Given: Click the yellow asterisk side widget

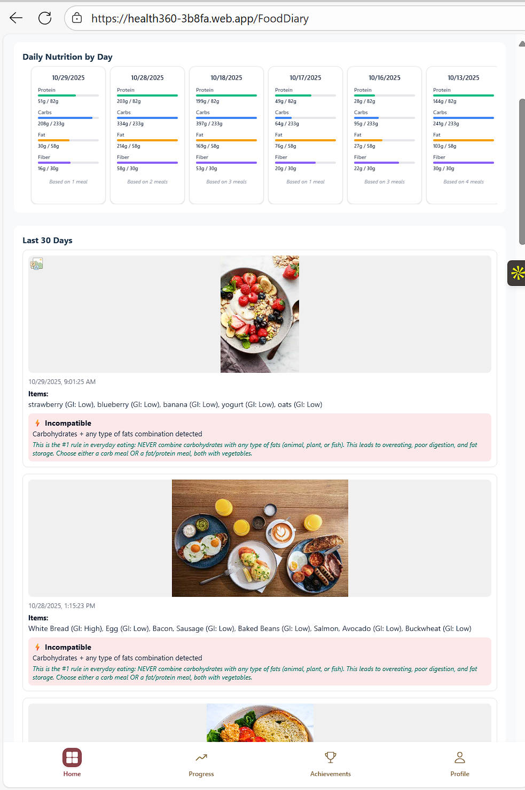Looking at the screenshot, I should [517, 273].
